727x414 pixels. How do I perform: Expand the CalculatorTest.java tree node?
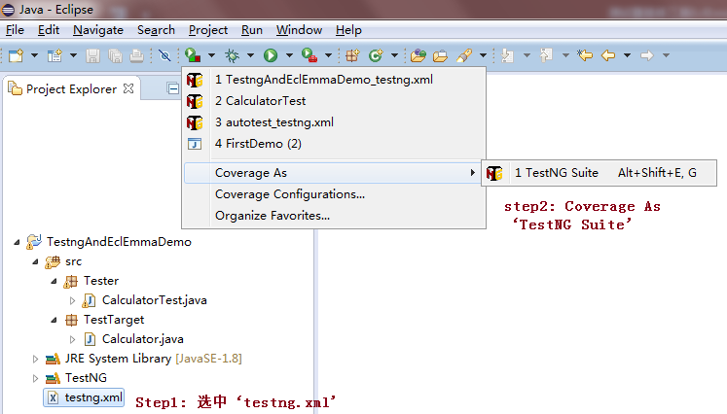click(x=72, y=300)
